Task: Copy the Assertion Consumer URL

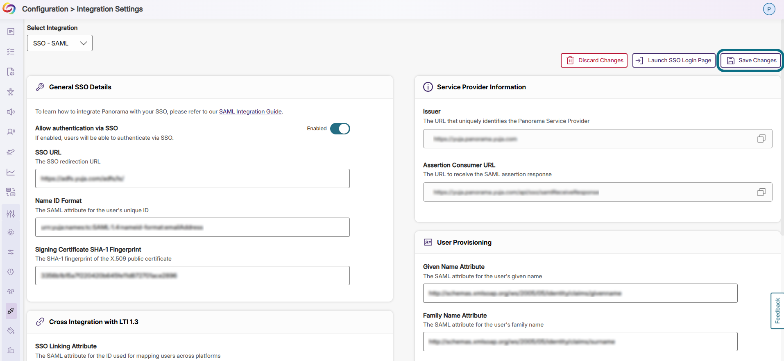Action: tap(761, 192)
